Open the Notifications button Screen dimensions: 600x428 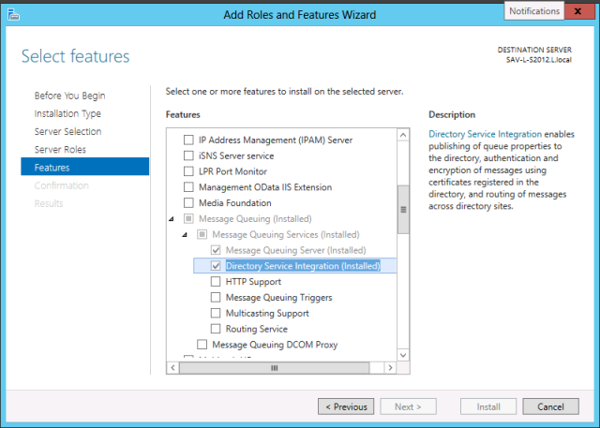click(x=534, y=11)
